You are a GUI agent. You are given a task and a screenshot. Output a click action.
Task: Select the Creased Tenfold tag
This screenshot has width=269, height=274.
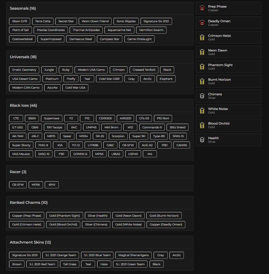[144, 70]
